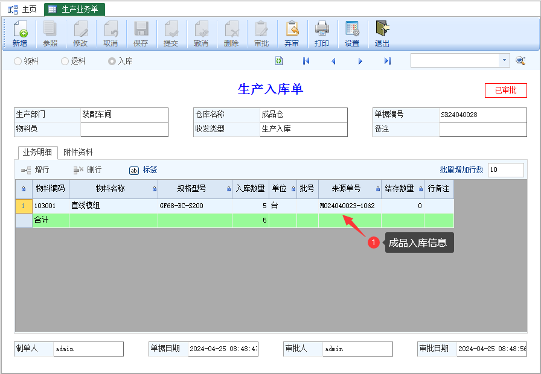Screen dimensions: 541x374
Task: Click the batch row count field
Action: point(506,170)
